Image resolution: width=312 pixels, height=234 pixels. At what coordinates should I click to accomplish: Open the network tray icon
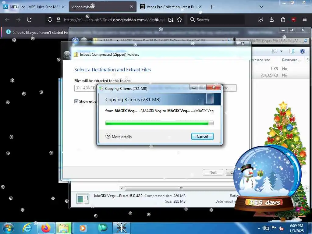click(266, 228)
